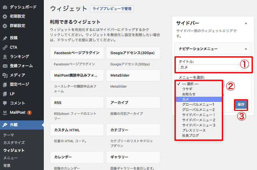The height and width of the screenshot is (170, 257).
Task: Click ライブプレビューで管理 button
Action: (112, 9)
